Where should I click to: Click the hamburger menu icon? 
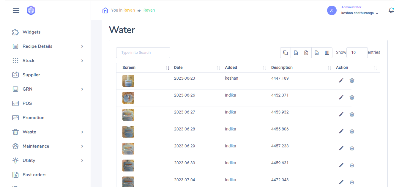[x=16, y=10]
